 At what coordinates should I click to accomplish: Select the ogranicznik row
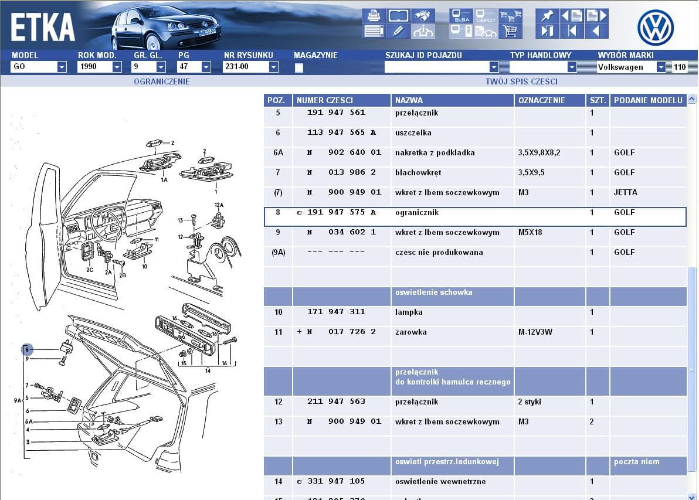point(475,216)
